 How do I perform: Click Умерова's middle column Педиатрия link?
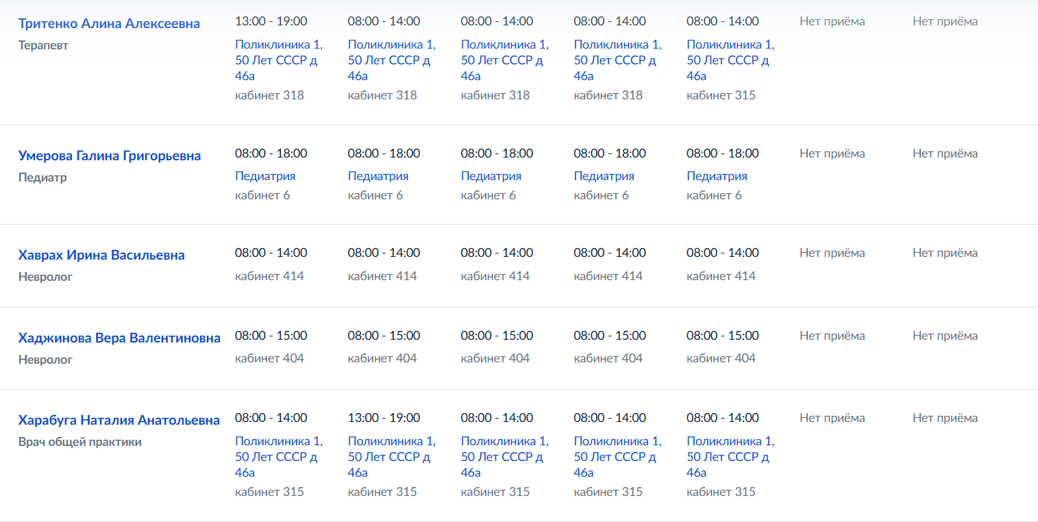pyautogui.click(x=491, y=176)
